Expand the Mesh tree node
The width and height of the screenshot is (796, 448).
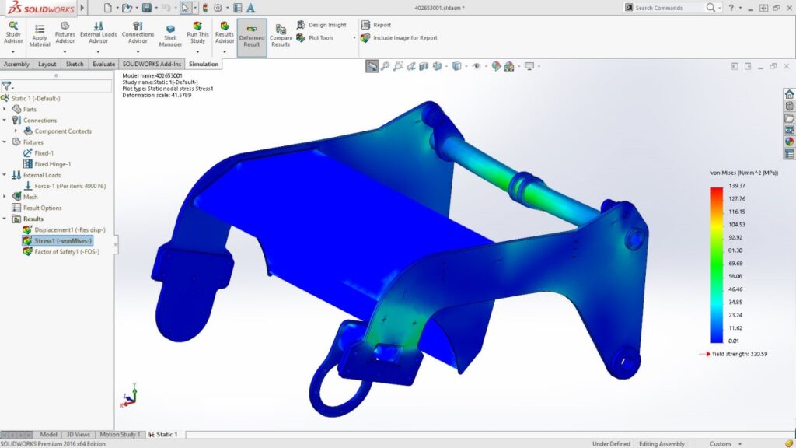(5, 197)
